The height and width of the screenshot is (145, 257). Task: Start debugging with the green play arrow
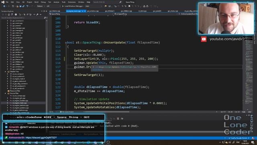pos(63,6)
